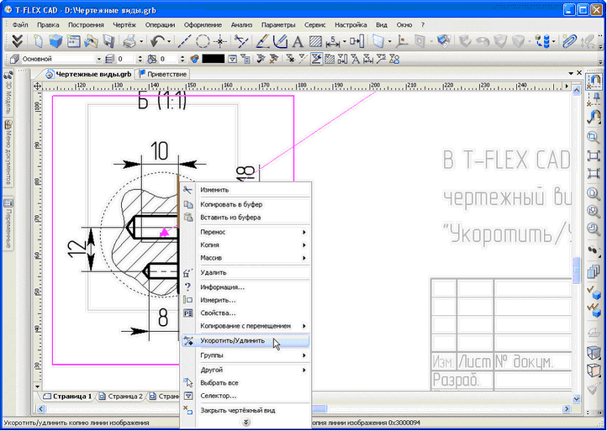607x431 pixels.
Task: Open the Файл menu
Action: click(20, 24)
